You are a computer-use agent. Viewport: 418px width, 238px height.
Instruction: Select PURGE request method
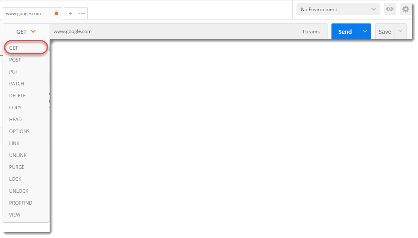coord(26,167)
